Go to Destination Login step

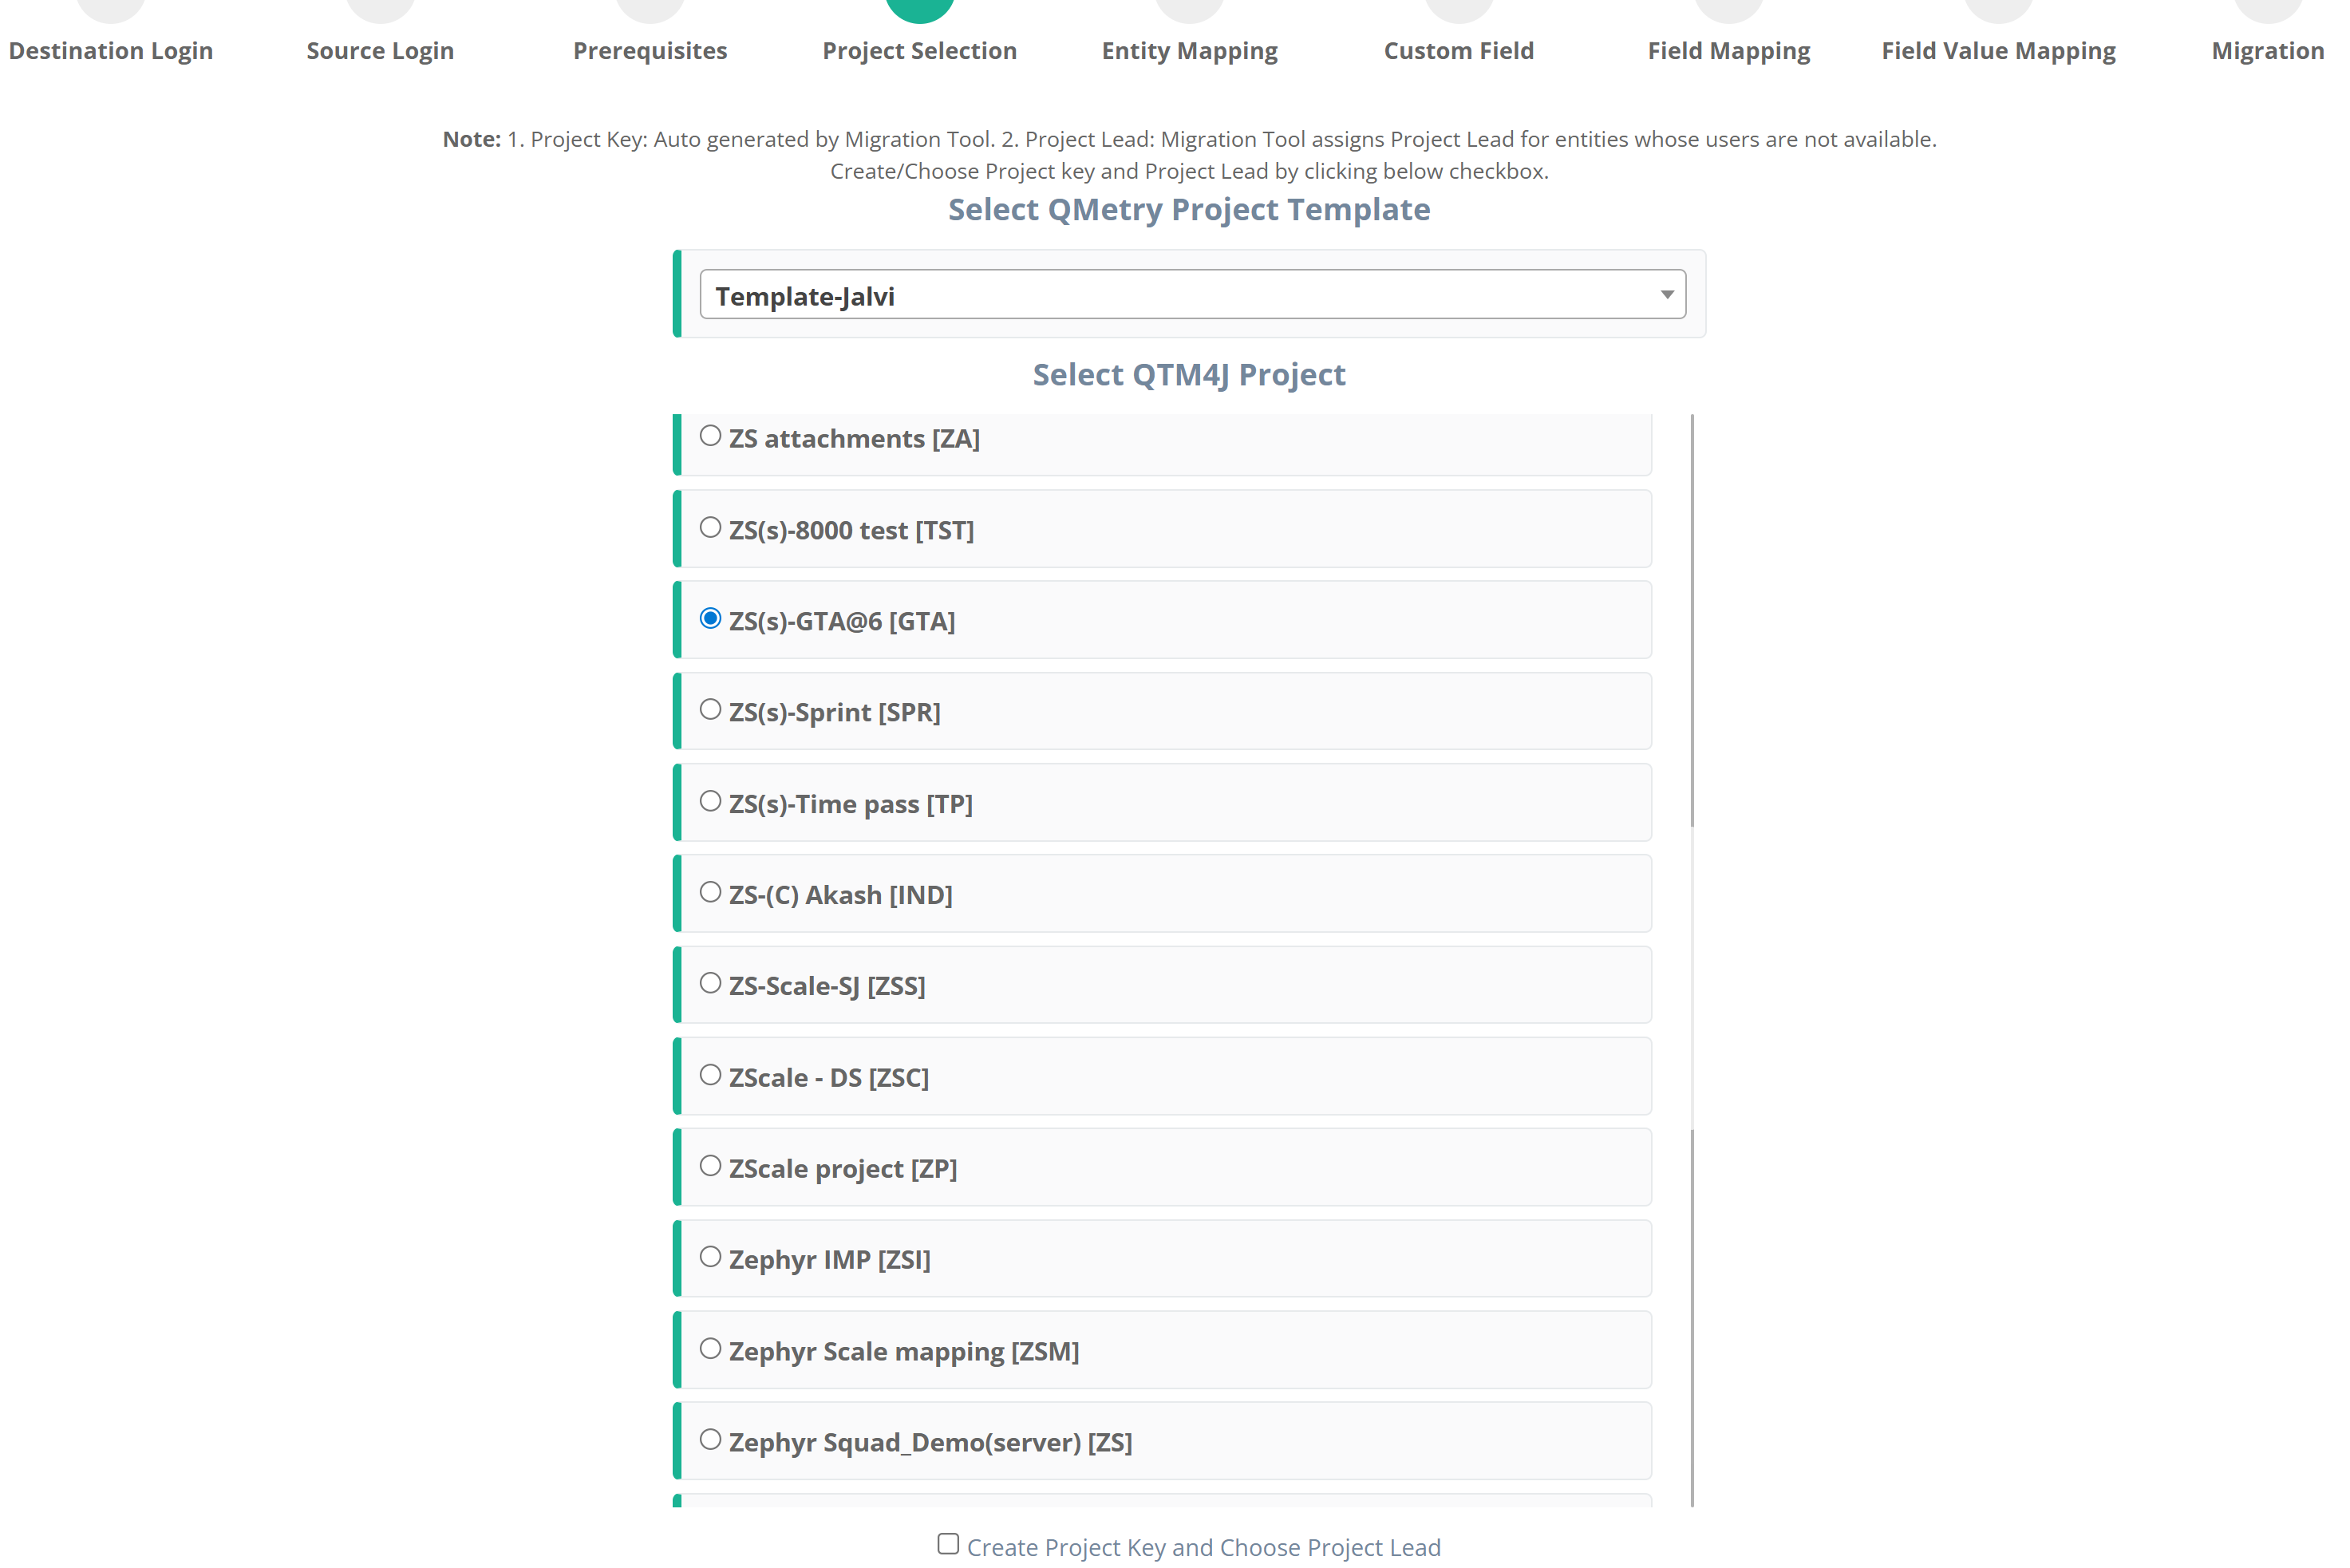111,50
